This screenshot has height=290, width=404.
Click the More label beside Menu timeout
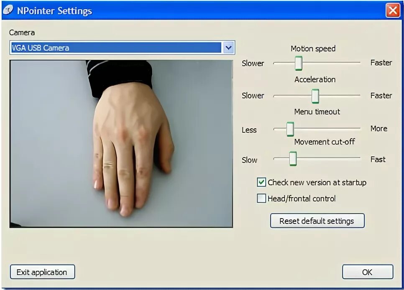pyautogui.click(x=379, y=129)
